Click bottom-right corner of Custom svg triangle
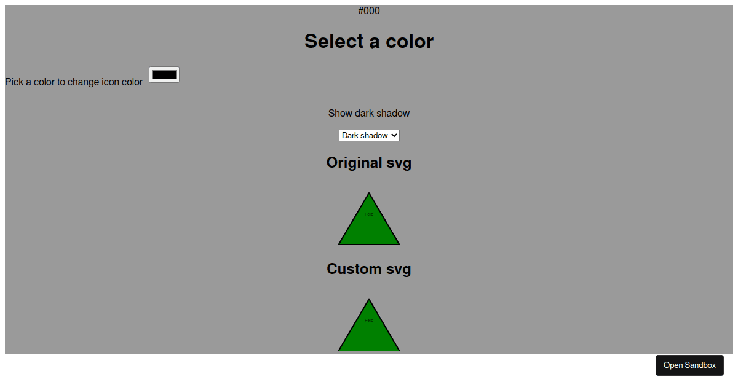Screen dimensions: 738x387 coord(397,350)
